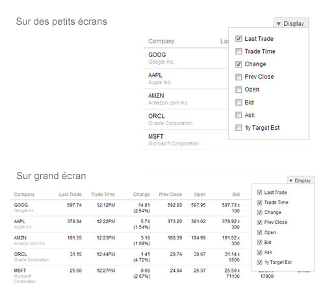Uncheck 1y Target Est in large-screen menu
The height and width of the screenshot is (290, 325).
[259, 262]
